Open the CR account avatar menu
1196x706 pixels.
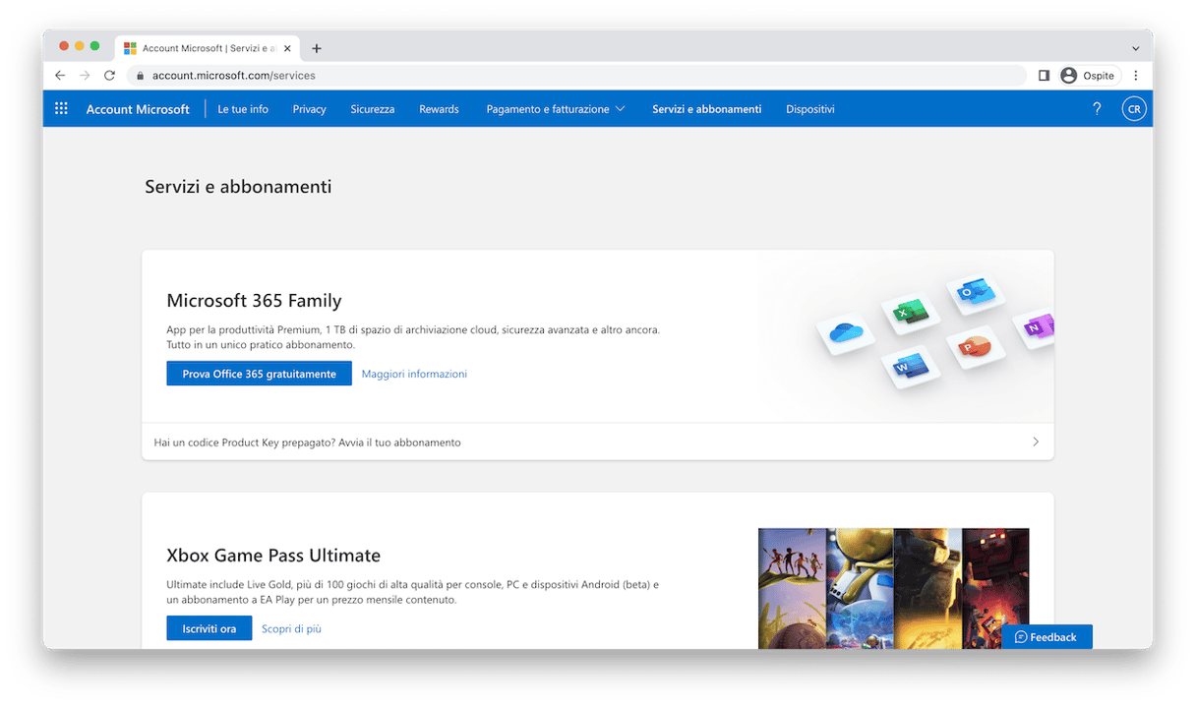1133,109
